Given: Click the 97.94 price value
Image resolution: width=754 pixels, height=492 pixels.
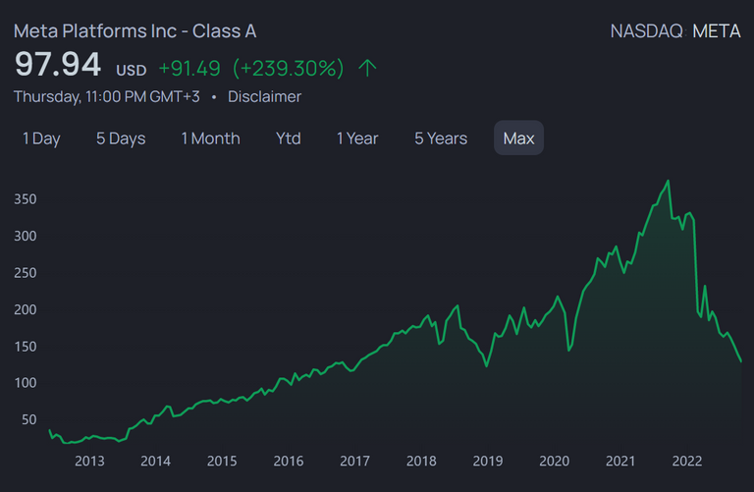Looking at the screenshot, I should coord(58,65).
